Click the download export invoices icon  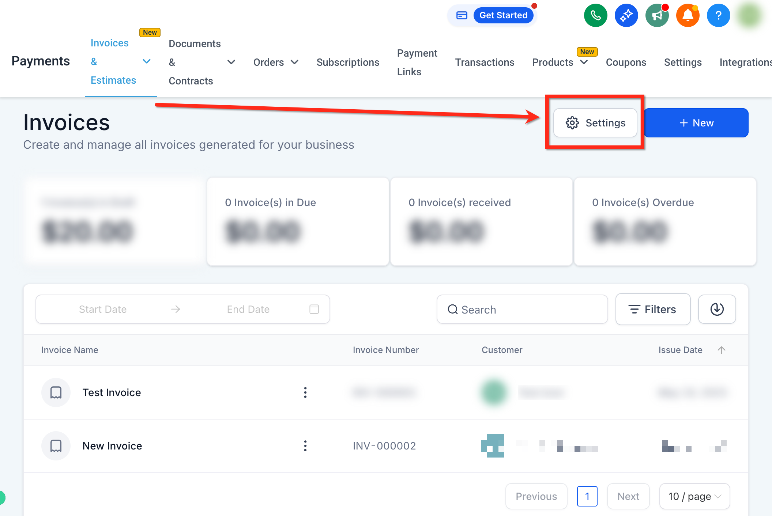coord(717,309)
